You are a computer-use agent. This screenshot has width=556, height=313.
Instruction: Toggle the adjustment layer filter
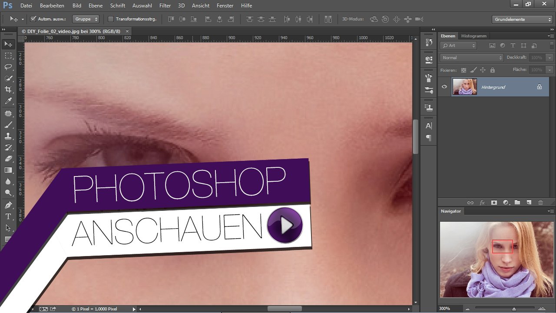503,45
